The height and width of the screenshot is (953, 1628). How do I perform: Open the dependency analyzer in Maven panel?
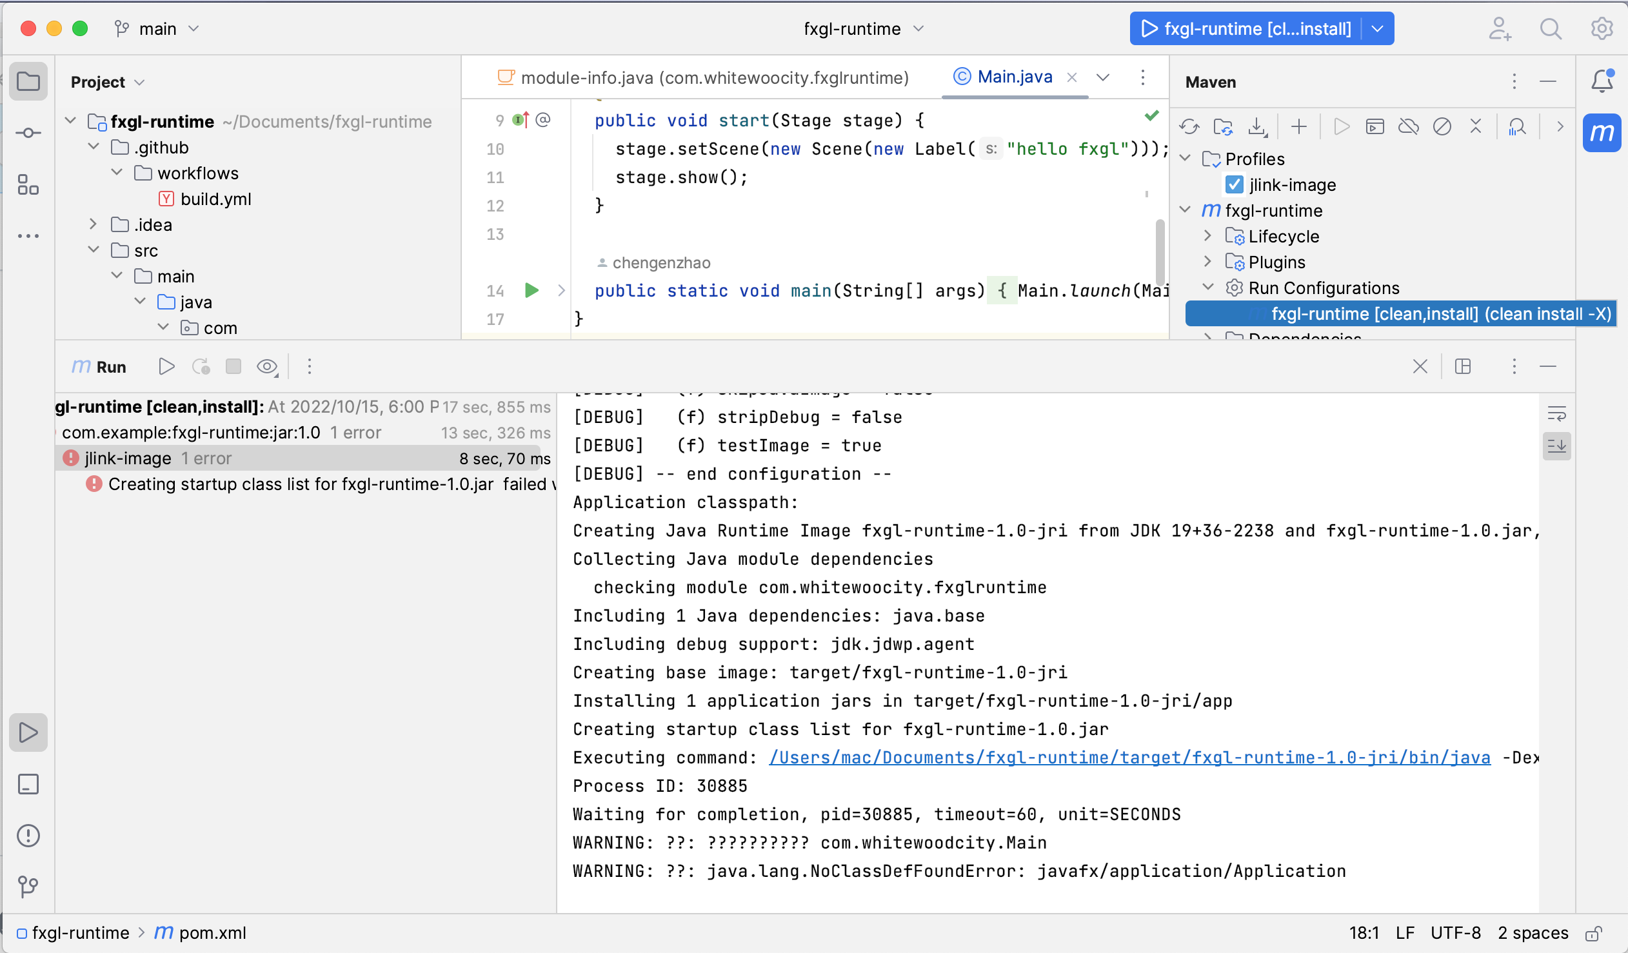(x=1518, y=126)
